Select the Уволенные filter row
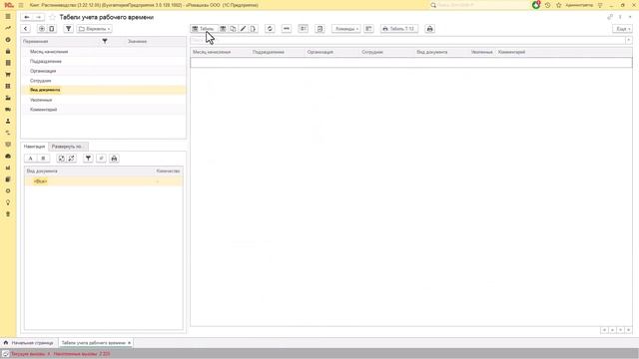Image resolution: width=639 pixels, height=359 pixels. click(x=104, y=100)
